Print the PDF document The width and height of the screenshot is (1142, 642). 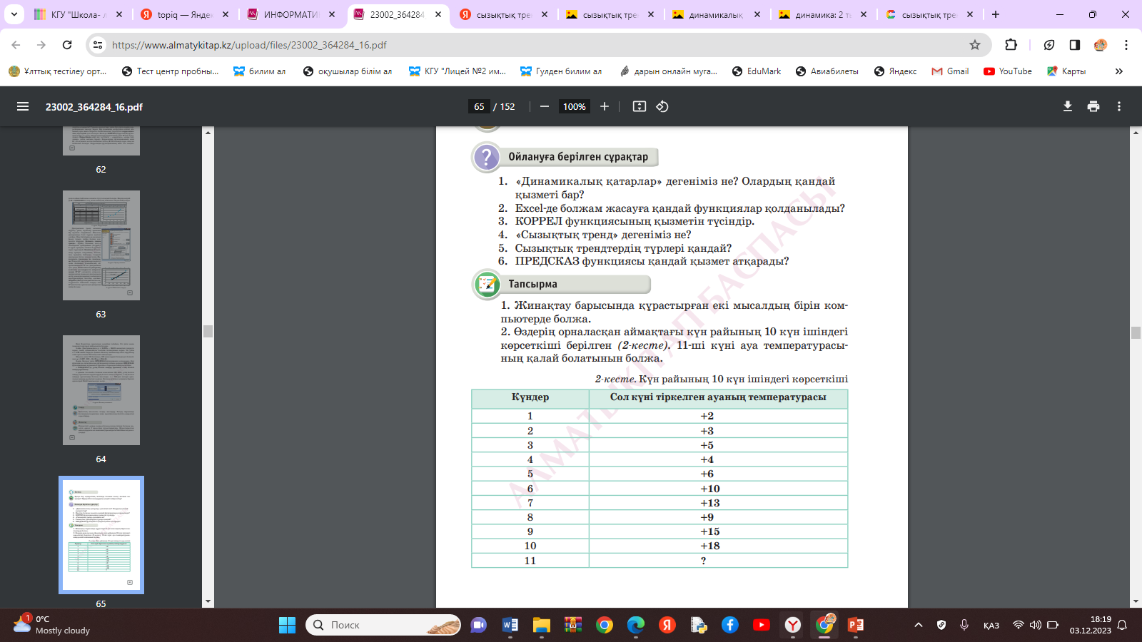1093,106
